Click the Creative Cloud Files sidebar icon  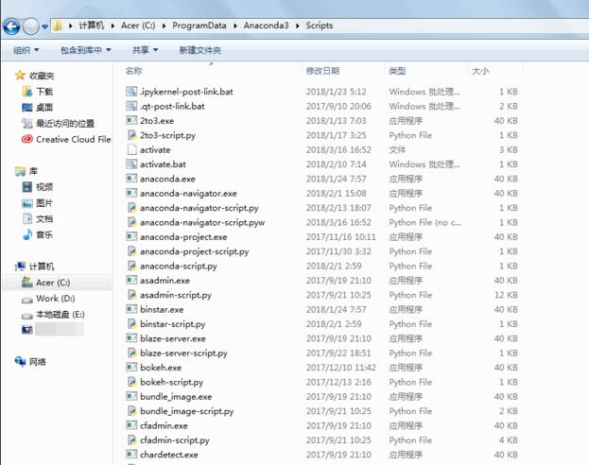[x=26, y=139]
